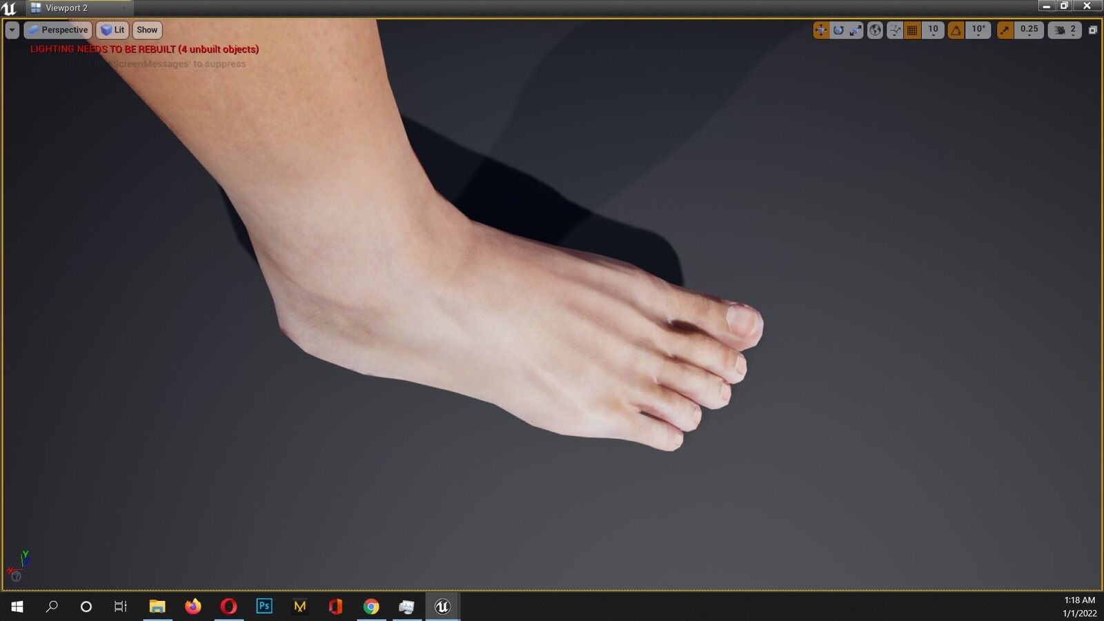Toggle scale snapping
1104x621 pixels.
click(1005, 30)
